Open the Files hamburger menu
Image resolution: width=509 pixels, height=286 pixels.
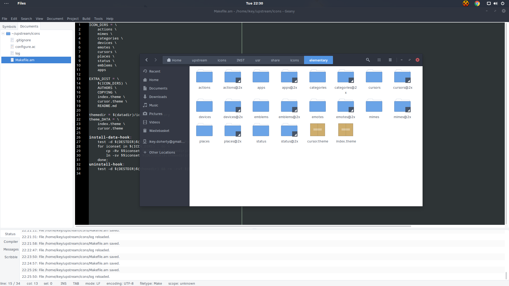pos(390,60)
